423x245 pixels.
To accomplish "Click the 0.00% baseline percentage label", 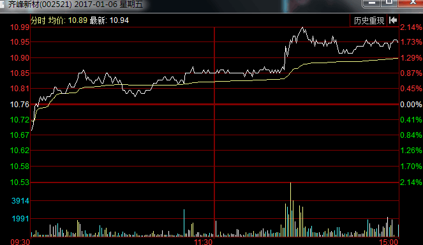I will click(x=411, y=105).
